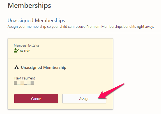Click the Memberships page title
161x114 pixels.
point(29,6)
